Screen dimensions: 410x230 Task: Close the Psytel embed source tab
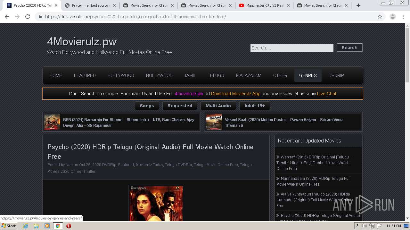114,5
